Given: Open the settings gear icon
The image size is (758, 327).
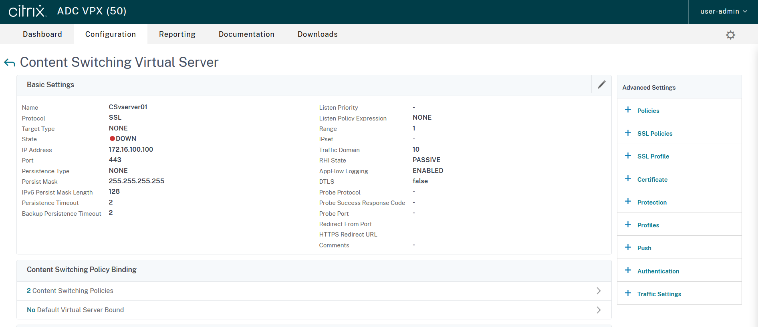Looking at the screenshot, I should [x=730, y=35].
